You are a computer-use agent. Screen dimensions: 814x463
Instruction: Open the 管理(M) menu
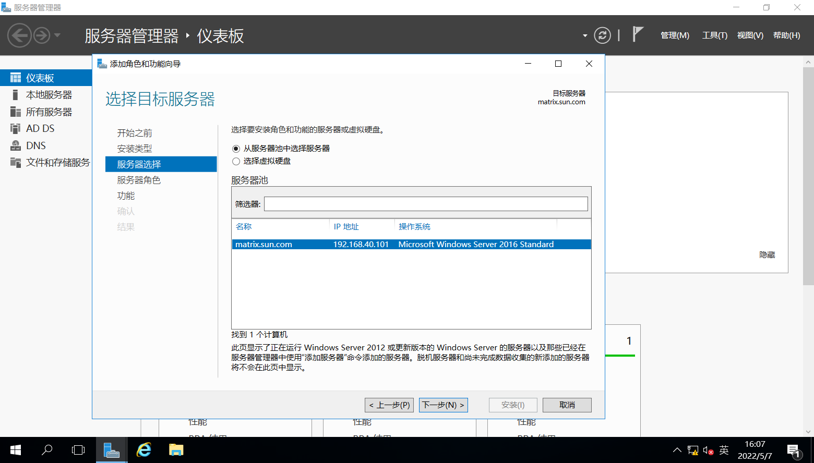tap(675, 35)
